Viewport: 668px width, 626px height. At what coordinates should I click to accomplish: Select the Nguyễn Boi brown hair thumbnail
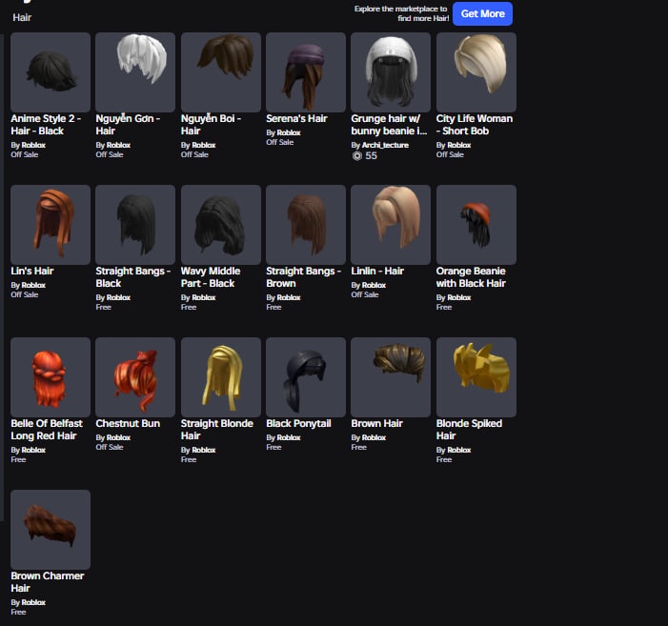click(221, 72)
